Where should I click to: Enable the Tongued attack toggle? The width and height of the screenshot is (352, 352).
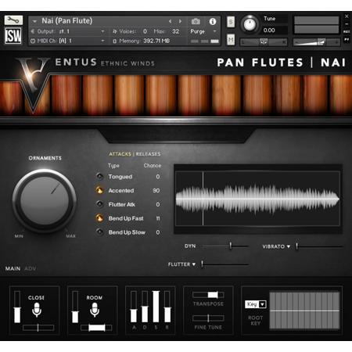coord(99,177)
